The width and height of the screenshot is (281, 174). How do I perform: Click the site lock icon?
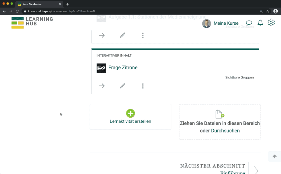25,11
